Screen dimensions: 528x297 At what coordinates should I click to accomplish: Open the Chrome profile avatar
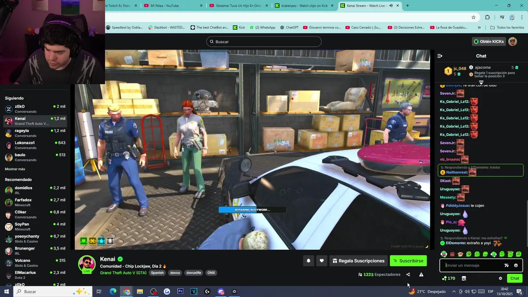tap(512, 17)
